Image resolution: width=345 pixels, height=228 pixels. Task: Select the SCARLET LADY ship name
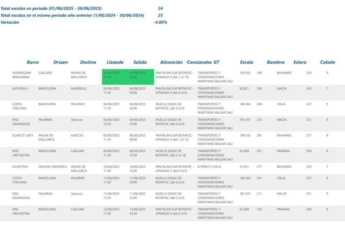pos(23,136)
